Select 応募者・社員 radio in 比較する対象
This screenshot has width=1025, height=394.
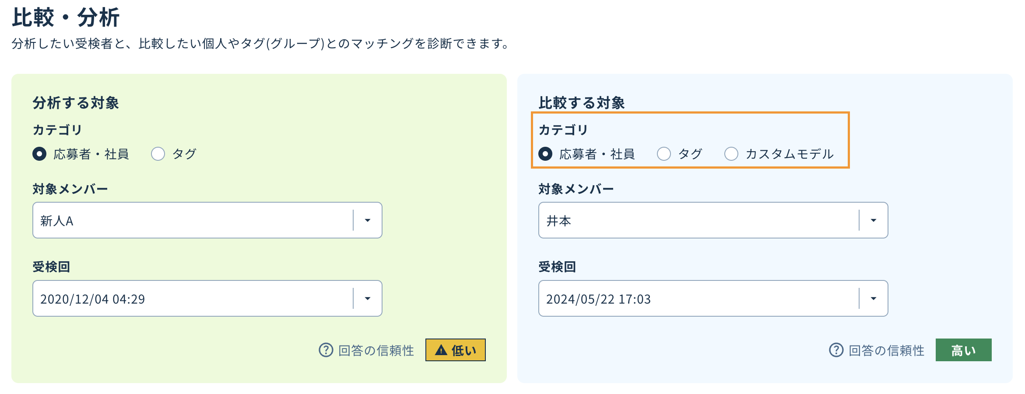[x=545, y=154]
